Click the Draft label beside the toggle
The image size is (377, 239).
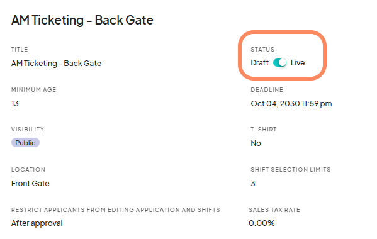click(260, 63)
